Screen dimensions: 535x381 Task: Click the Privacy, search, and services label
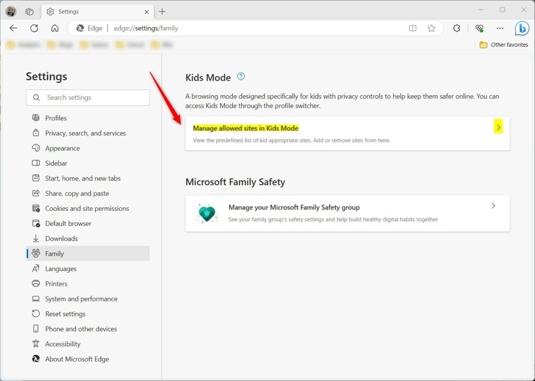tap(86, 133)
